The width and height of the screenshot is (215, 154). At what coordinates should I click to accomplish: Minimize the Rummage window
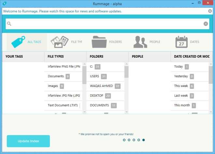(193, 3)
